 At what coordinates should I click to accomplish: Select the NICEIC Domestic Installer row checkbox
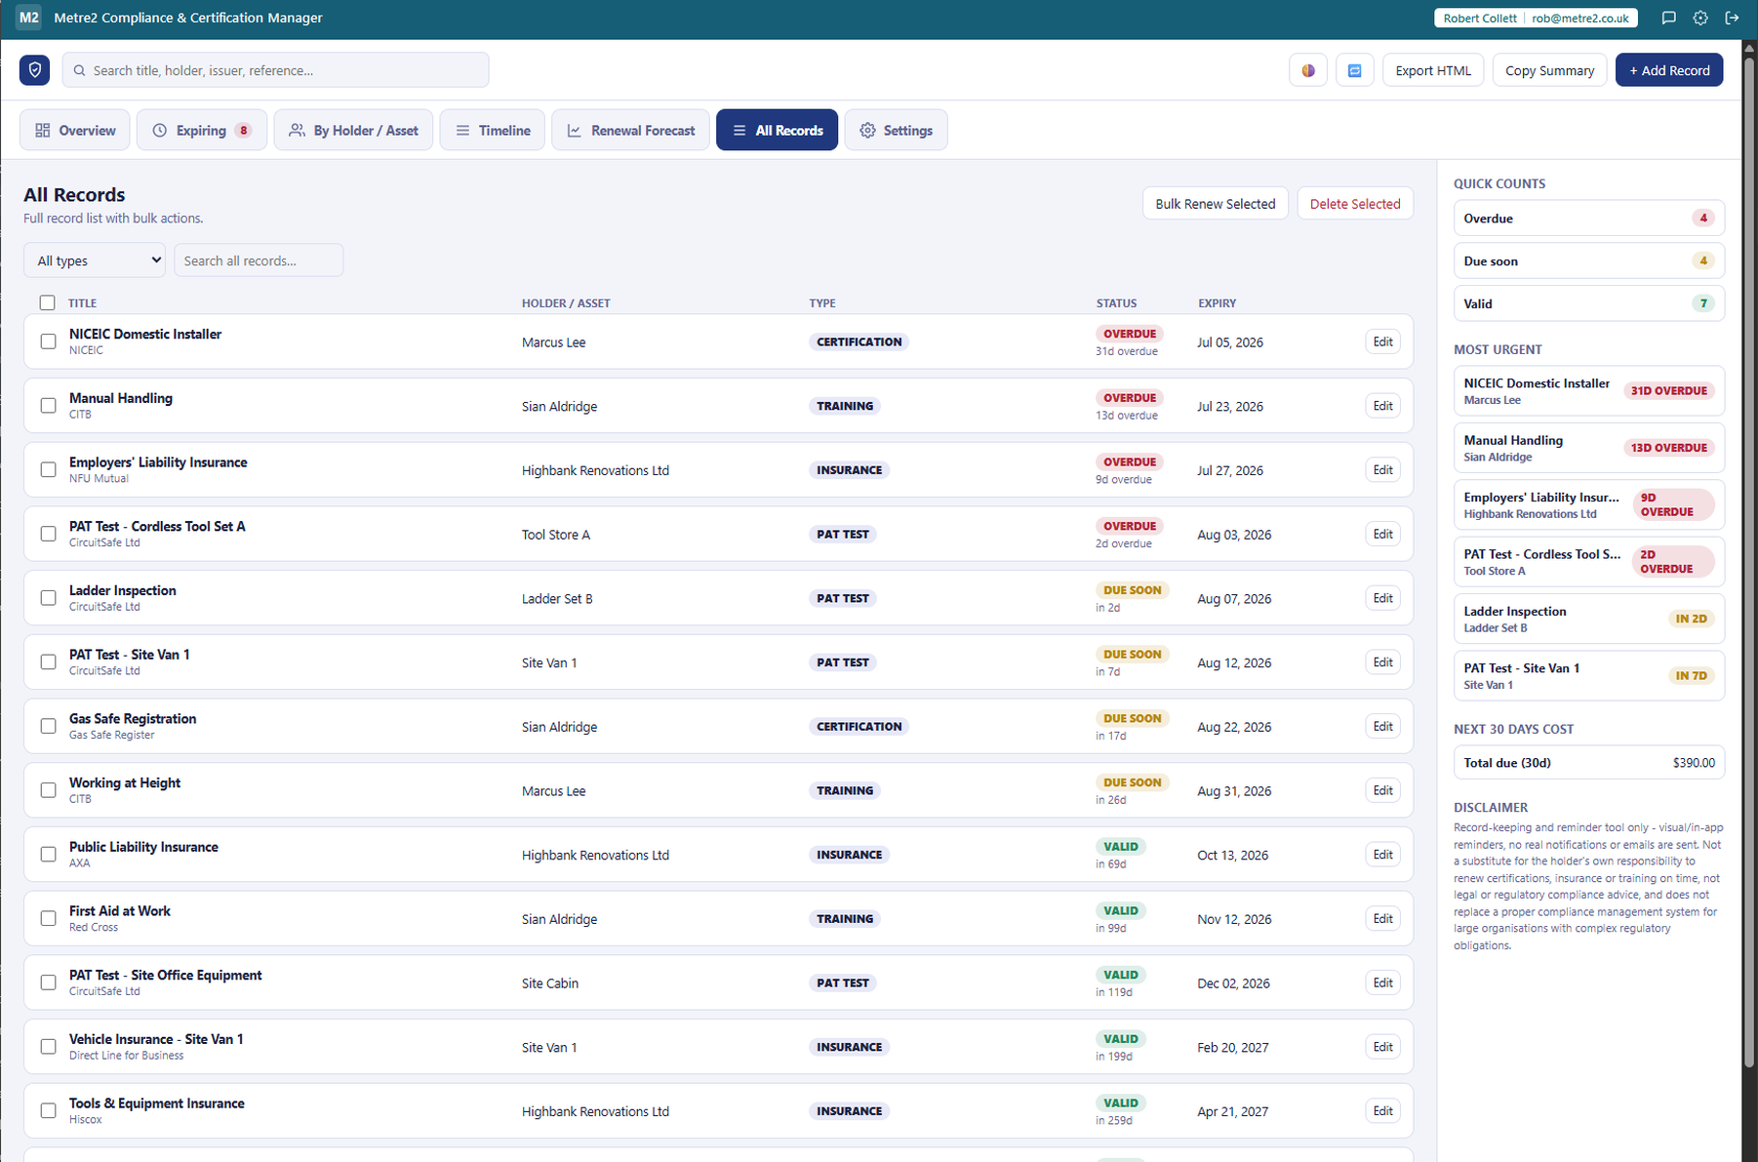click(48, 341)
